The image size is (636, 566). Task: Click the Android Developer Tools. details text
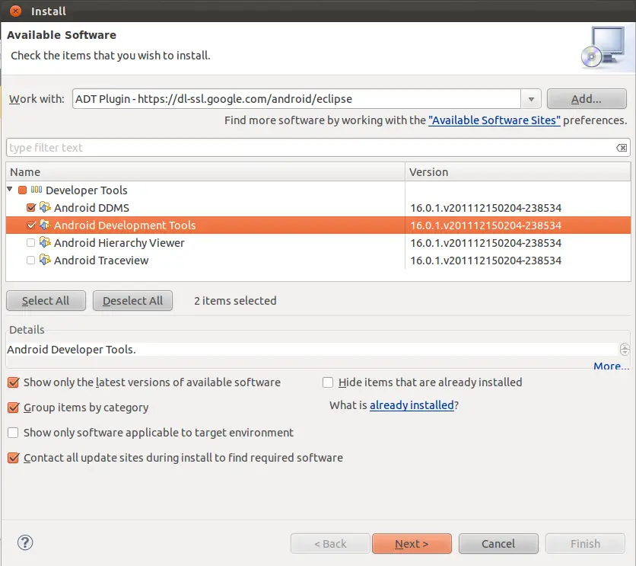point(72,350)
